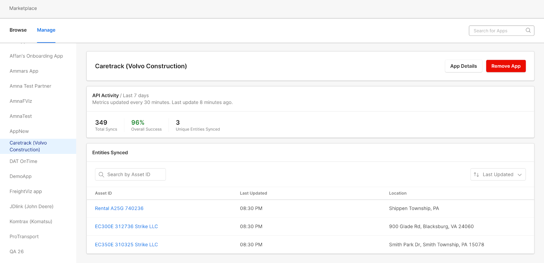Select the Manage tab
This screenshot has width=544, height=263.
tap(46, 30)
